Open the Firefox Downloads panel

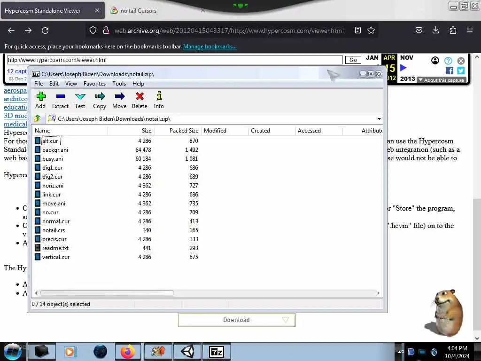tap(435, 30)
